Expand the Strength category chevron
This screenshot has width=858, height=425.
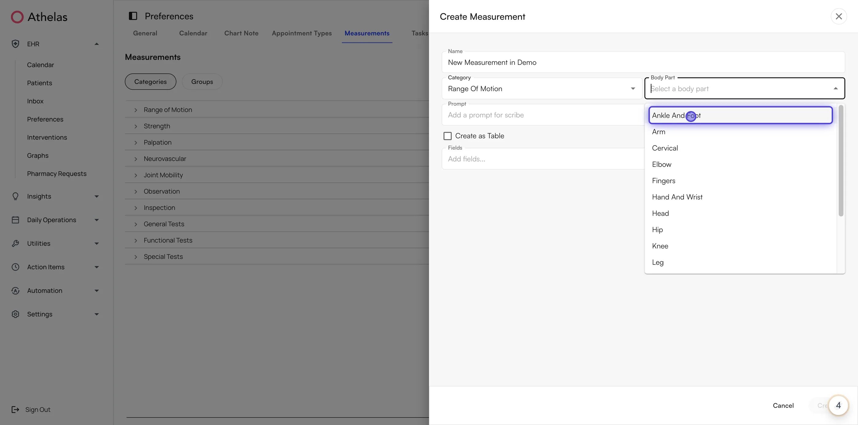135,126
